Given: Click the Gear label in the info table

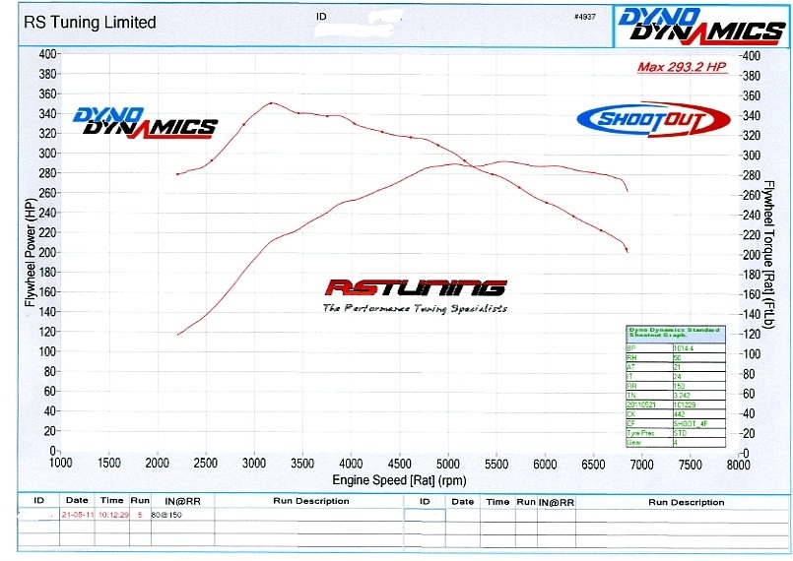Looking at the screenshot, I should point(633,443).
